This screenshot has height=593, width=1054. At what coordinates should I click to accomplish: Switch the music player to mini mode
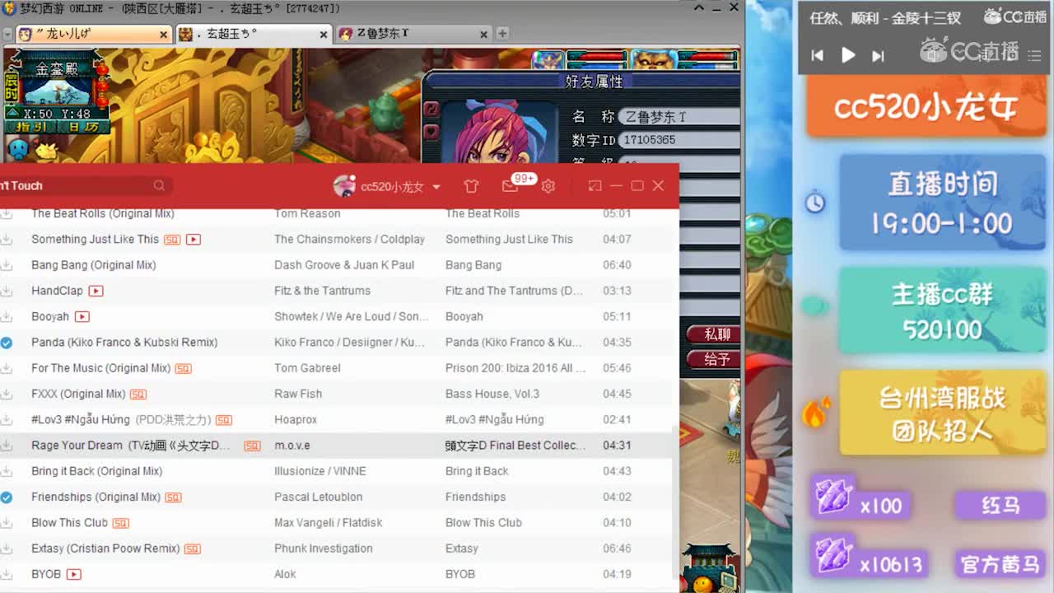595,186
